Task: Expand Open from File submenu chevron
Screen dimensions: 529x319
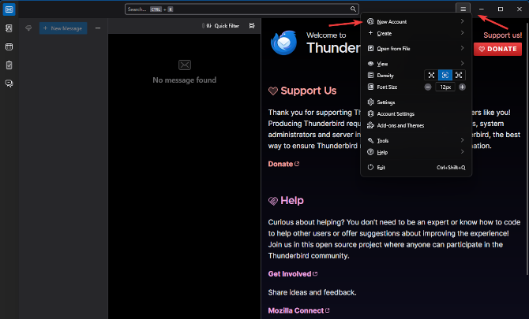Action: (462, 48)
